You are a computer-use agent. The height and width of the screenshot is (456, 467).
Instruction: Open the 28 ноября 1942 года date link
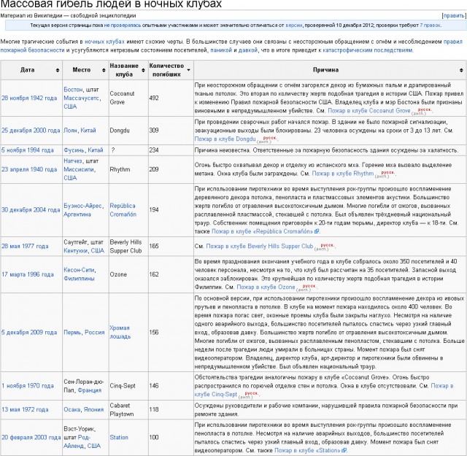pyautogui.click(x=30, y=97)
